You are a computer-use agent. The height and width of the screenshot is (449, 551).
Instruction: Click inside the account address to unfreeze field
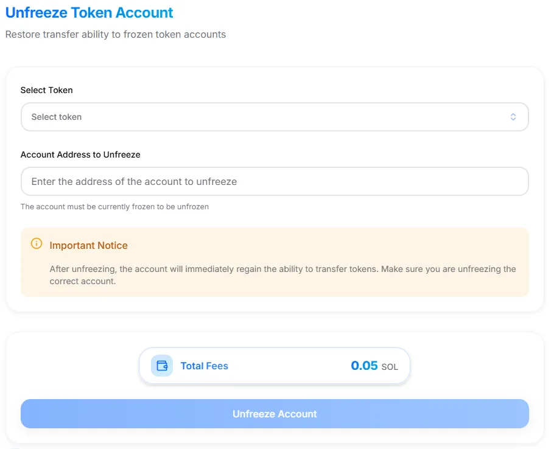[x=274, y=181]
